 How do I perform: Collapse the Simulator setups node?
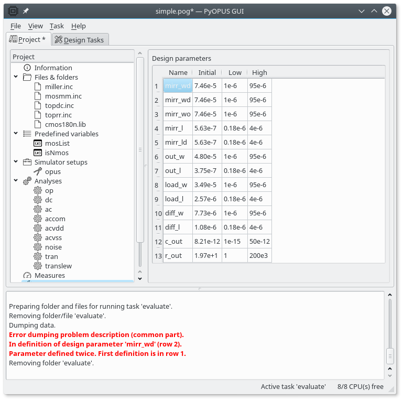16,162
